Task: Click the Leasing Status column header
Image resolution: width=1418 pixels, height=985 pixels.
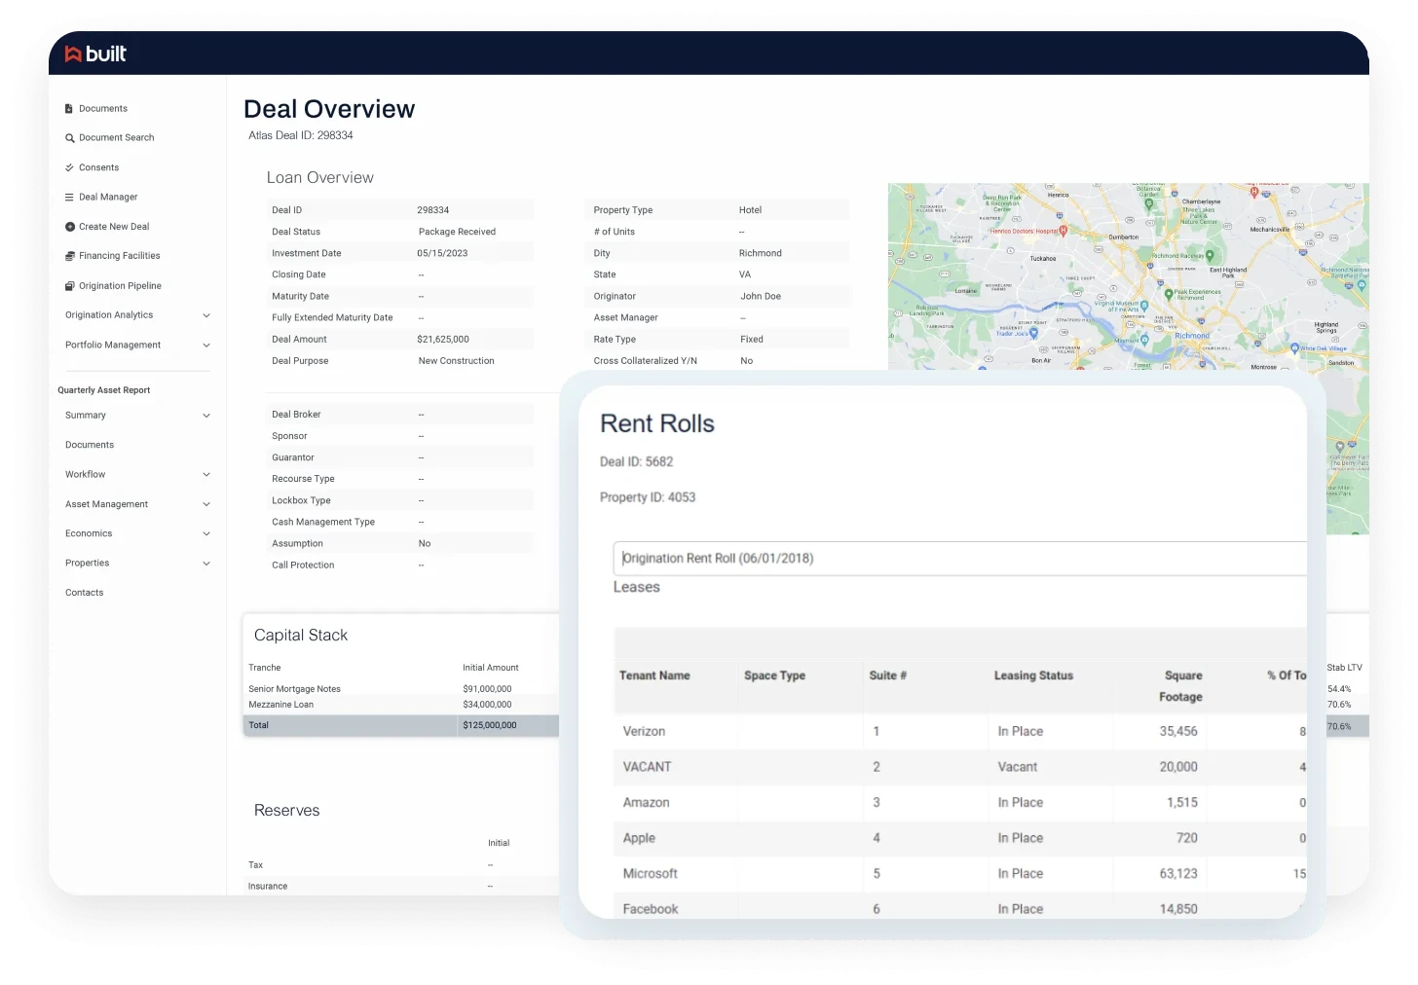Action: (1033, 675)
